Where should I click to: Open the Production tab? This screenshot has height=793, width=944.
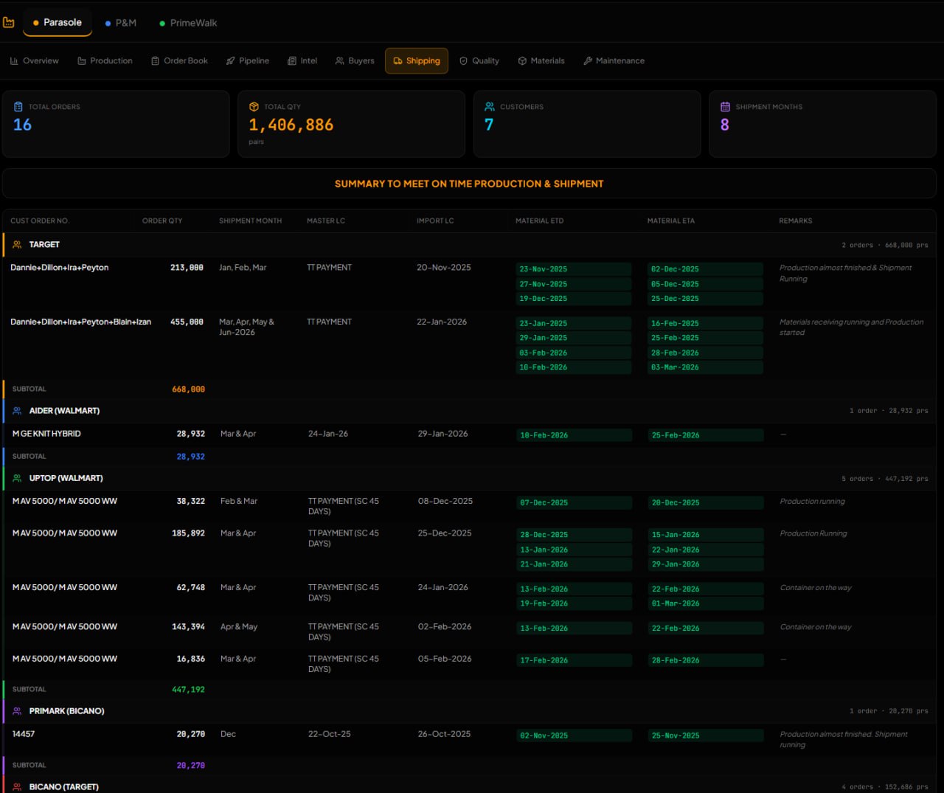coord(105,61)
